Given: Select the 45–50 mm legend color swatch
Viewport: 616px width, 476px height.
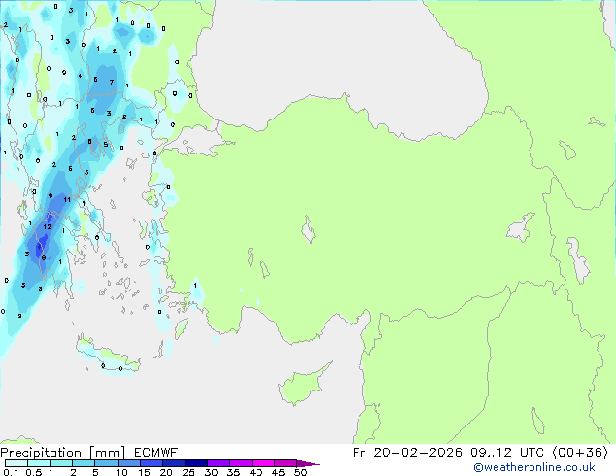Looking at the screenshot, I should (x=286, y=463).
